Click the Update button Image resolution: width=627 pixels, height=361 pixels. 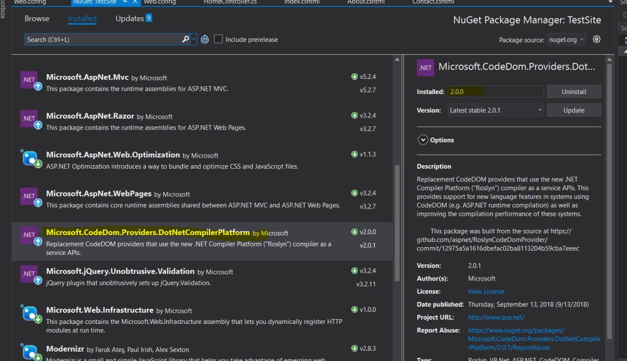(x=574, y=110)
